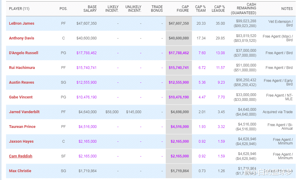
Task: Select D'Angelo Russell cap % league 13.08
Action: (x=220, y=53)
